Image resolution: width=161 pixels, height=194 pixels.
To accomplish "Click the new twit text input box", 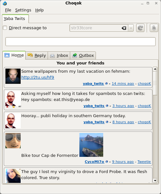I will 80,42.
